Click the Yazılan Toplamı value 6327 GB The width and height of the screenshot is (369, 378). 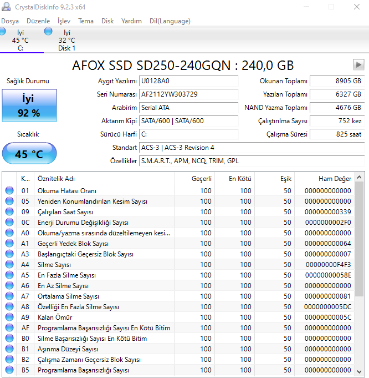(x=337, y=94)
